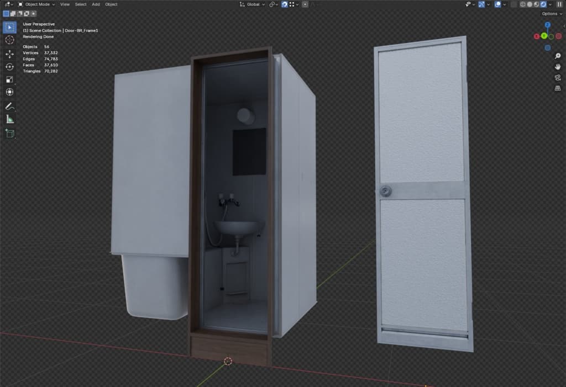Pick the Scale tool

point(9,79)
